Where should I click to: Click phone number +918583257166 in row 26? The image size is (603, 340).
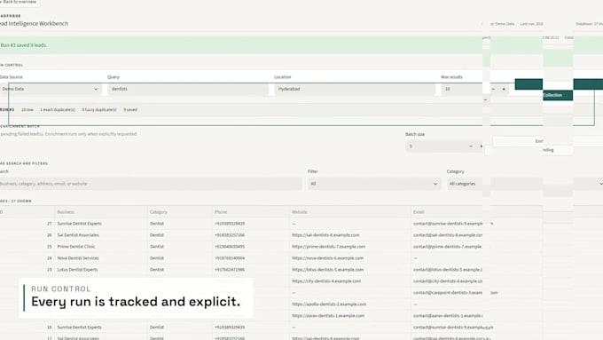click(x=230, y=235)
